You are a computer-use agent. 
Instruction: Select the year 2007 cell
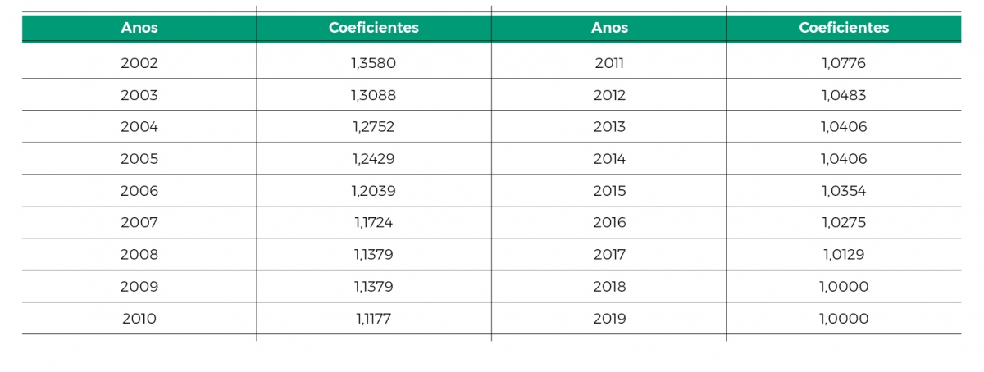coord(139,223)
